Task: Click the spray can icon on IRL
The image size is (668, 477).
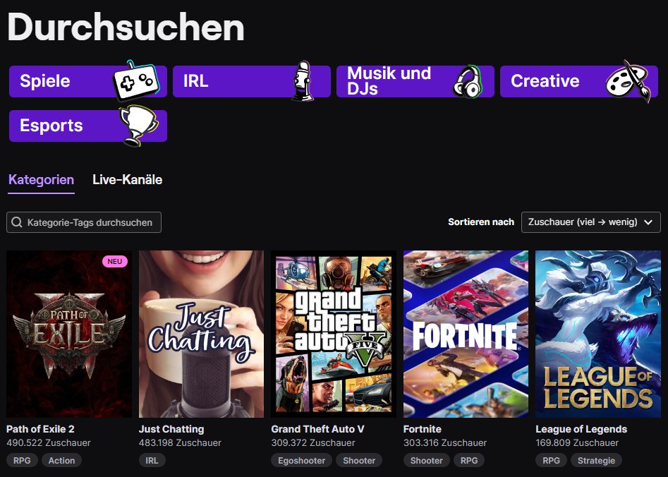Action: (303, 81)
